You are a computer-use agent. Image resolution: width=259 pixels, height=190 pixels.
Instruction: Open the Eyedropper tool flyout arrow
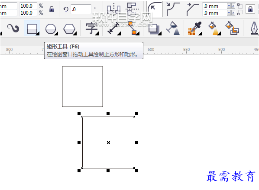click(201, 34)
